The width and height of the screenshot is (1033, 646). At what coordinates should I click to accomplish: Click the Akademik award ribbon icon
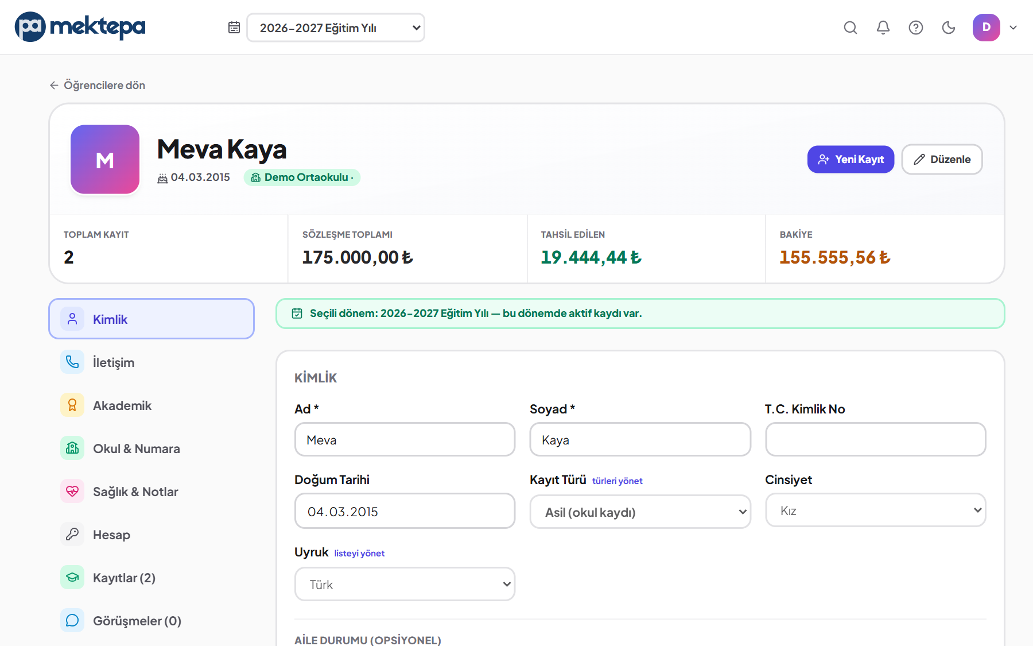click(72, 405)
